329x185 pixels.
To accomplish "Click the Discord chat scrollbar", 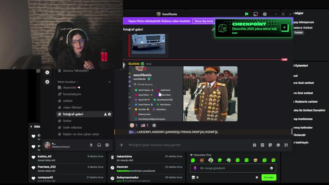I will click(x=292, y=131).
